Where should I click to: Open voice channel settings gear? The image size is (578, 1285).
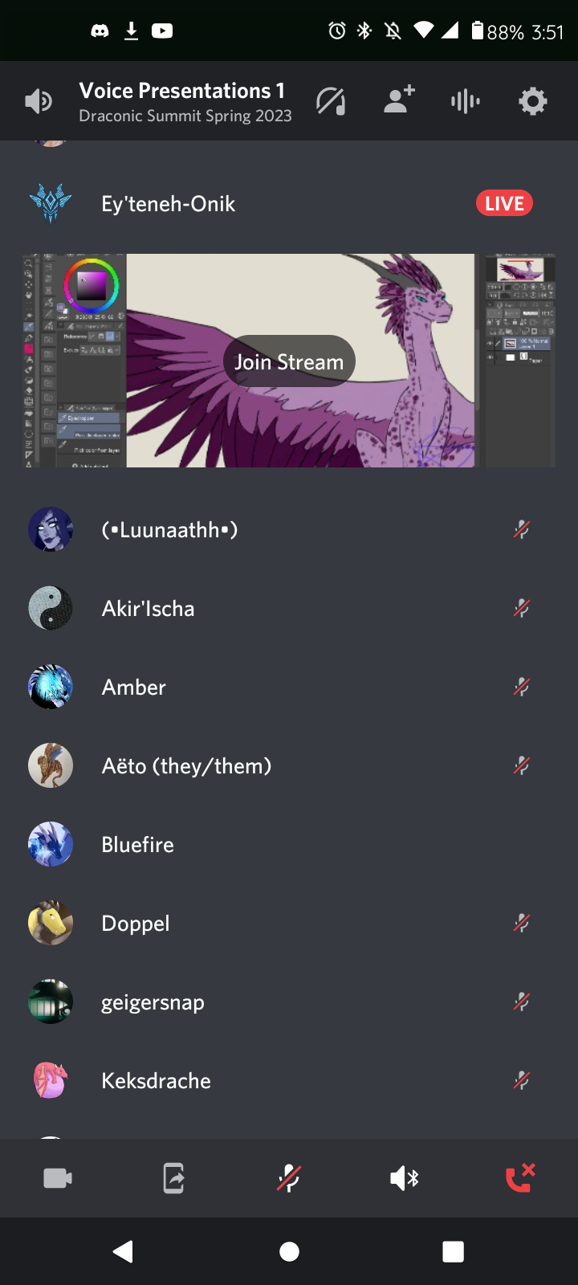pos(533,101)
